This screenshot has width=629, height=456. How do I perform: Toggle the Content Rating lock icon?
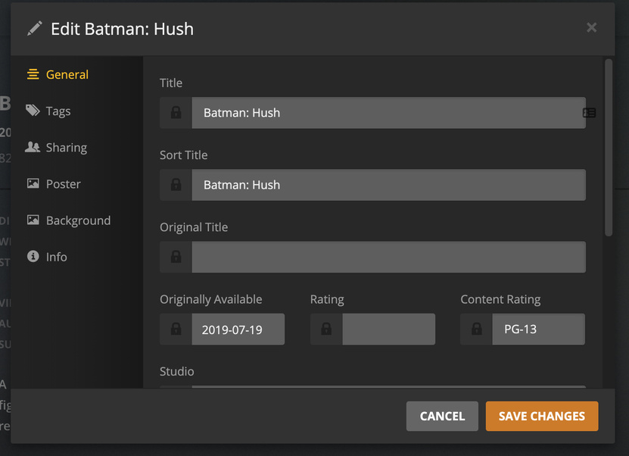click(x=476, y=330)
